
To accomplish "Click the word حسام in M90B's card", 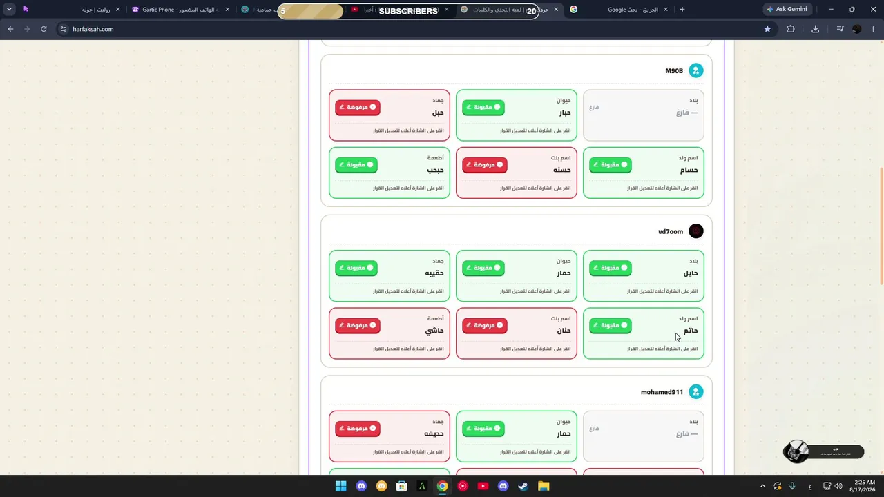I will click(x=689, y=170).
